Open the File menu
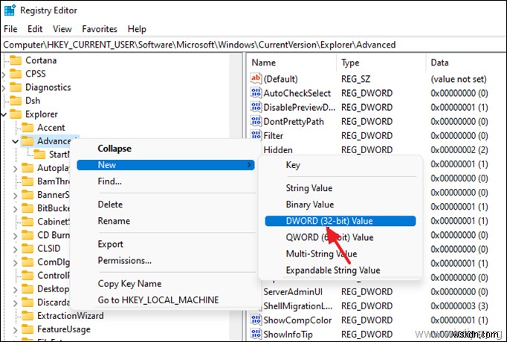This screenshot has height=342, width=507. (x=10, y=29)
